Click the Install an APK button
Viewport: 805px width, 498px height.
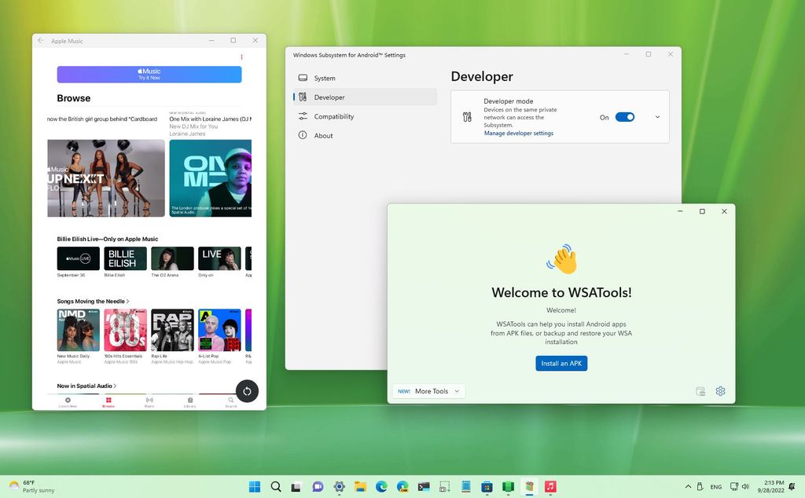[561, 363]
